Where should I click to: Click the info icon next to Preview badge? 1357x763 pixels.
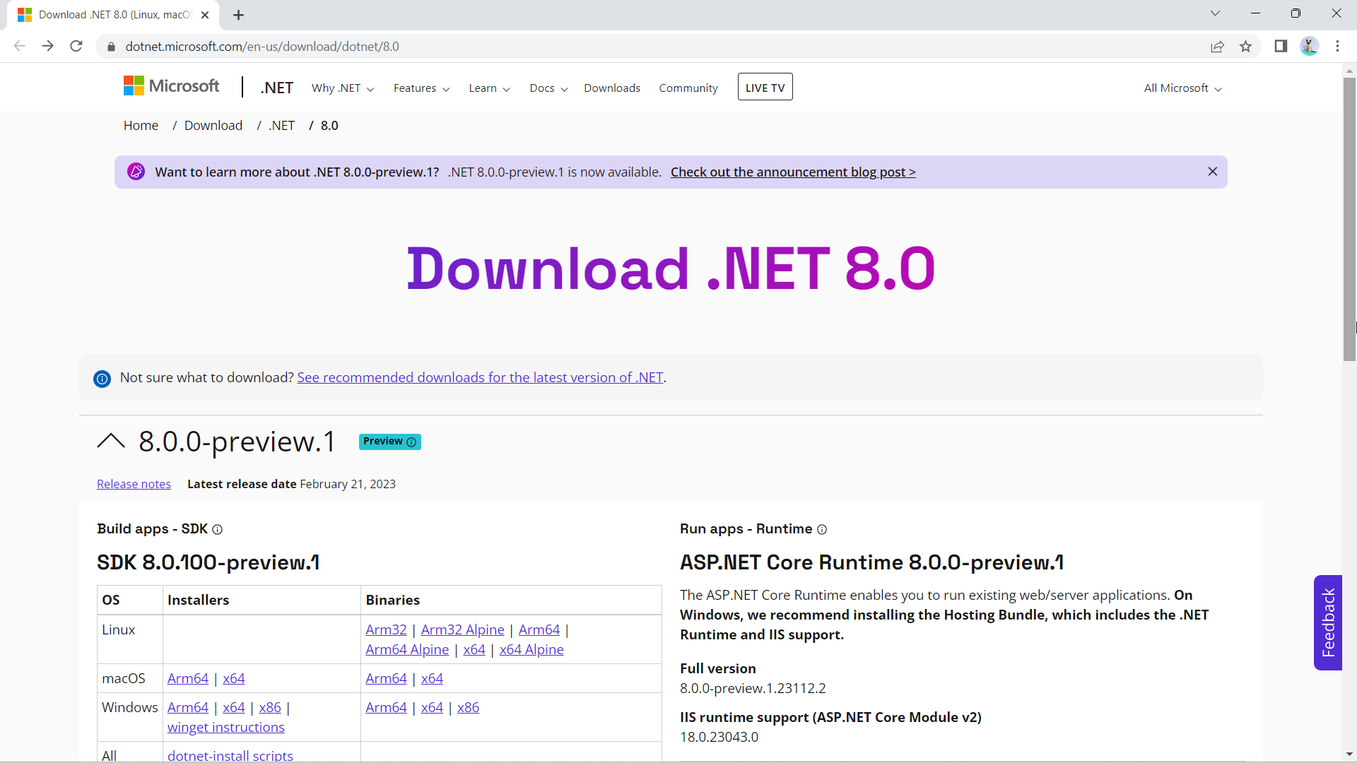[x=411, y=443]
